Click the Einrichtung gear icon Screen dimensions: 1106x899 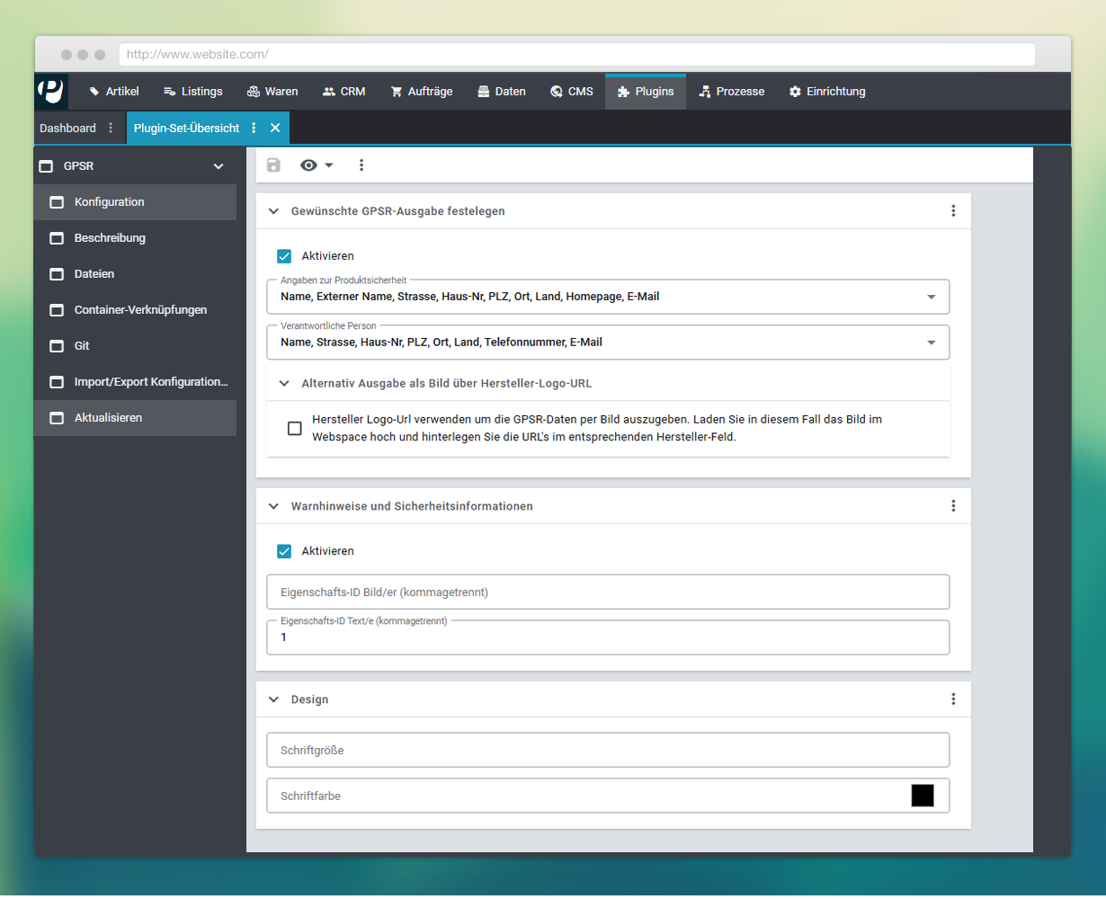click(795, 92)
